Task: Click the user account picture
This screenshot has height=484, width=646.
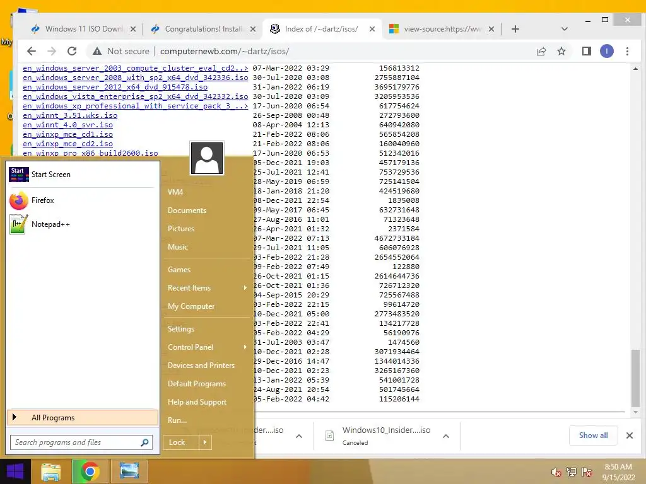Action: click(x=207, y=158)
